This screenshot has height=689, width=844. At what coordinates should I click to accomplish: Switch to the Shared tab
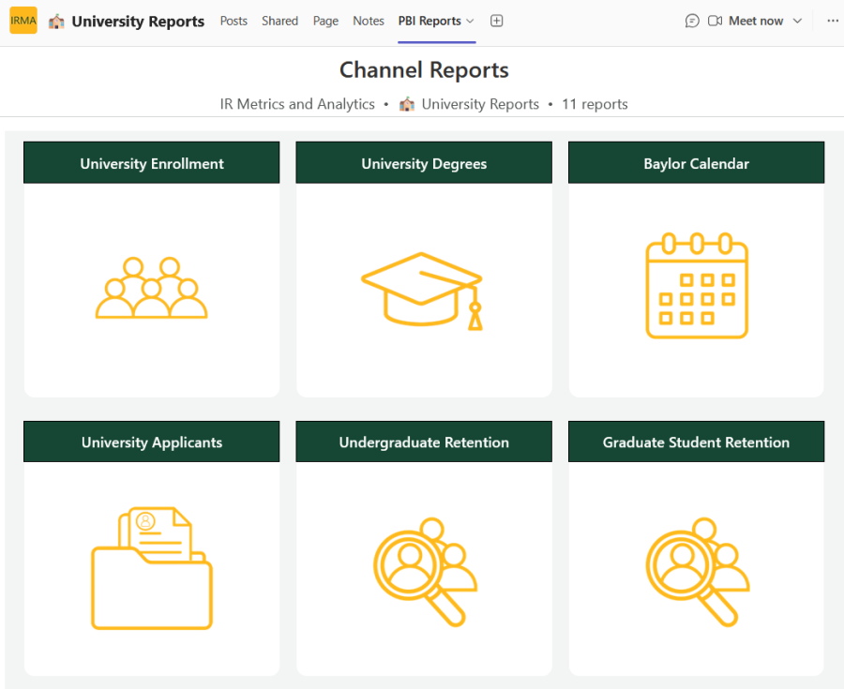[279, 21]
